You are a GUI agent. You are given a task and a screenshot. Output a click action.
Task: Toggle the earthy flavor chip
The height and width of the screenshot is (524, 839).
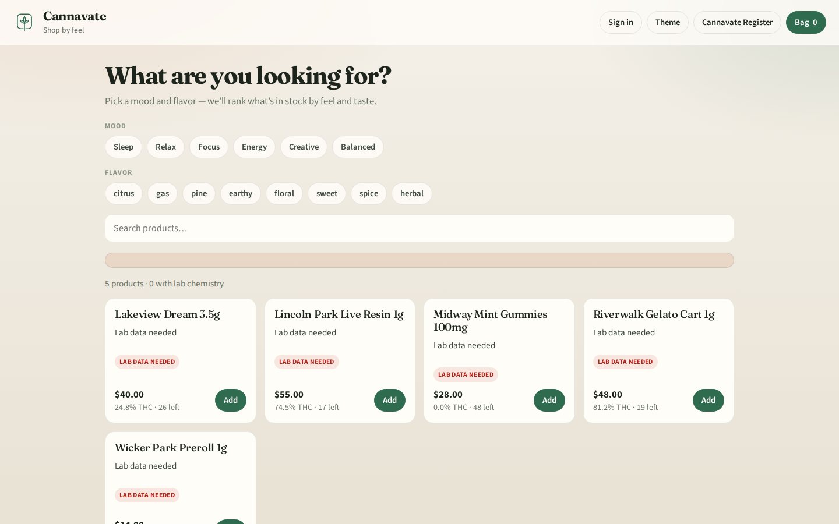point(241,193)
